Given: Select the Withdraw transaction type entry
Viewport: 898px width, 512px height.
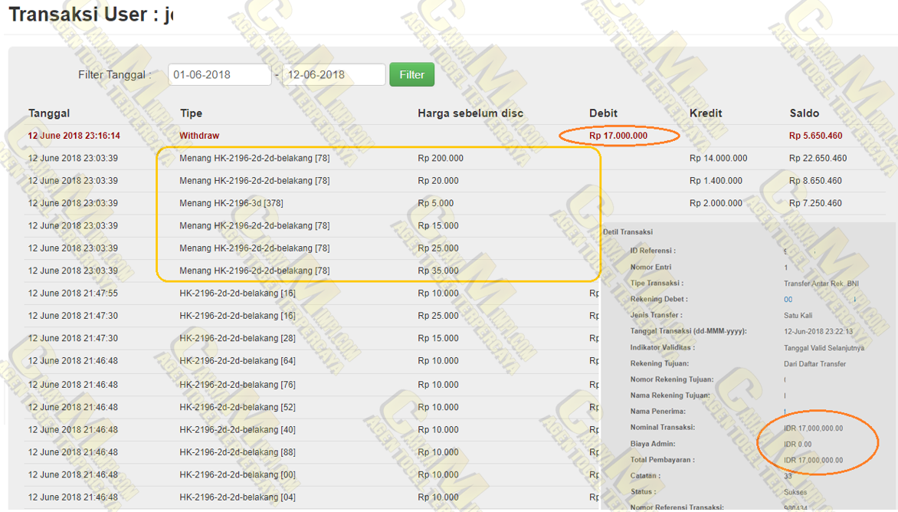Looking at the screenshot, I should point(199,136).
